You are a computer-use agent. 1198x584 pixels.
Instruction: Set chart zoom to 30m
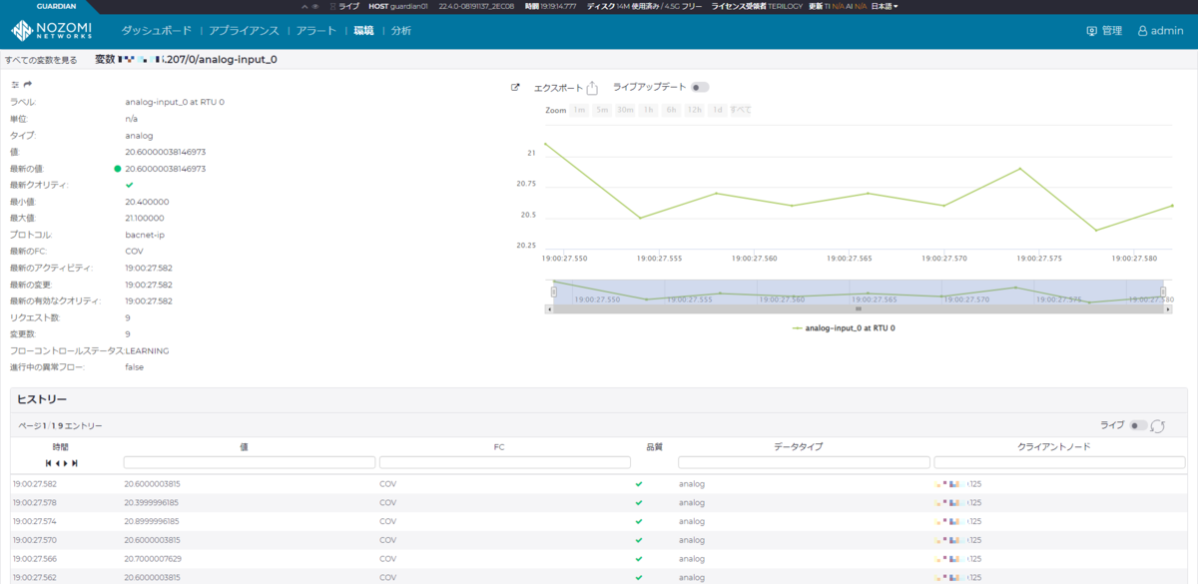pyautogui.click(x=625, y=110)
